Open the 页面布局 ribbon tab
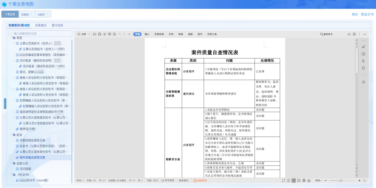Screen dimensions: 376x188 pos(159,34)
